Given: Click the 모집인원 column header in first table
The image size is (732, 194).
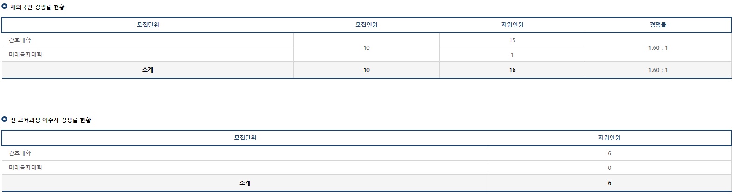Looking at the screenshot, I should click(x=366, y=25).
